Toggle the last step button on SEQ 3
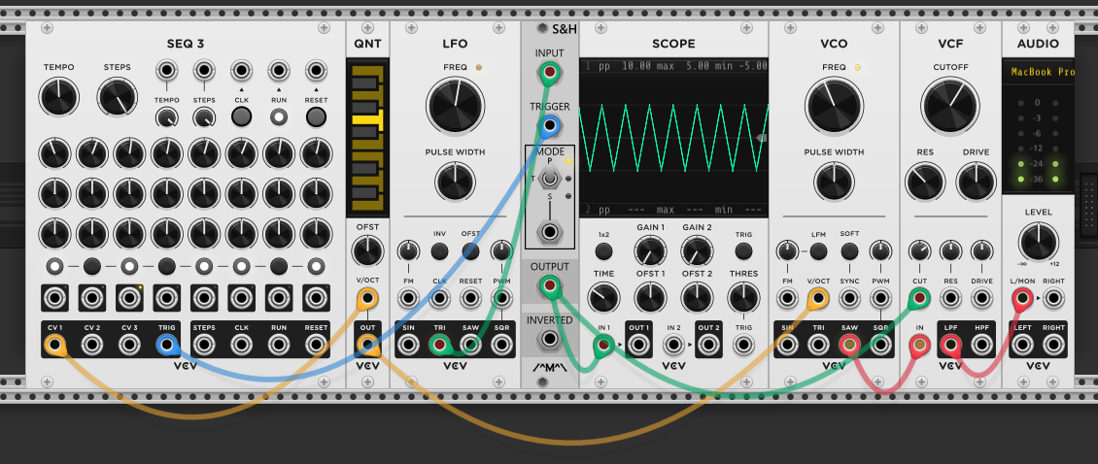Screen dimensions: 1098x464 coord(316,266)
